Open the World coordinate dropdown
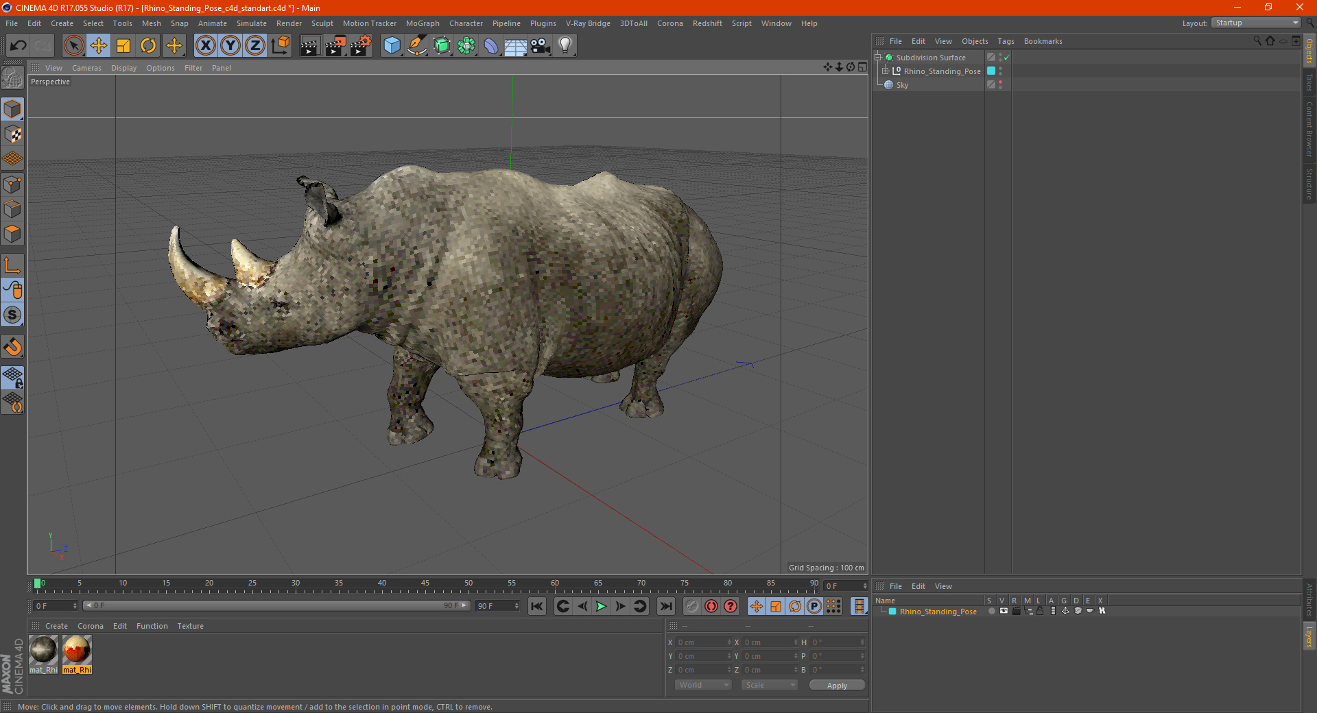The width and height of the screenshot is (1317, 713). (x=703, y=685)
